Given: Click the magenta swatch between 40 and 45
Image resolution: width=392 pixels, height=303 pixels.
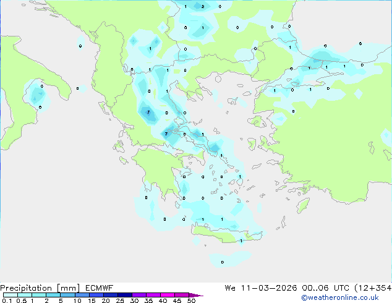Looking at the screenshot, I should tap(168, 295).
